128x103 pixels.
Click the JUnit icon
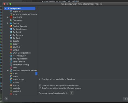(11, 74)
